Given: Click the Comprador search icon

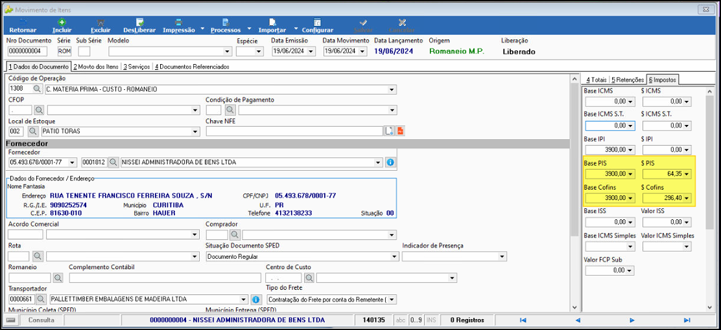Looking at the screenshot, I should coord(235,234).
